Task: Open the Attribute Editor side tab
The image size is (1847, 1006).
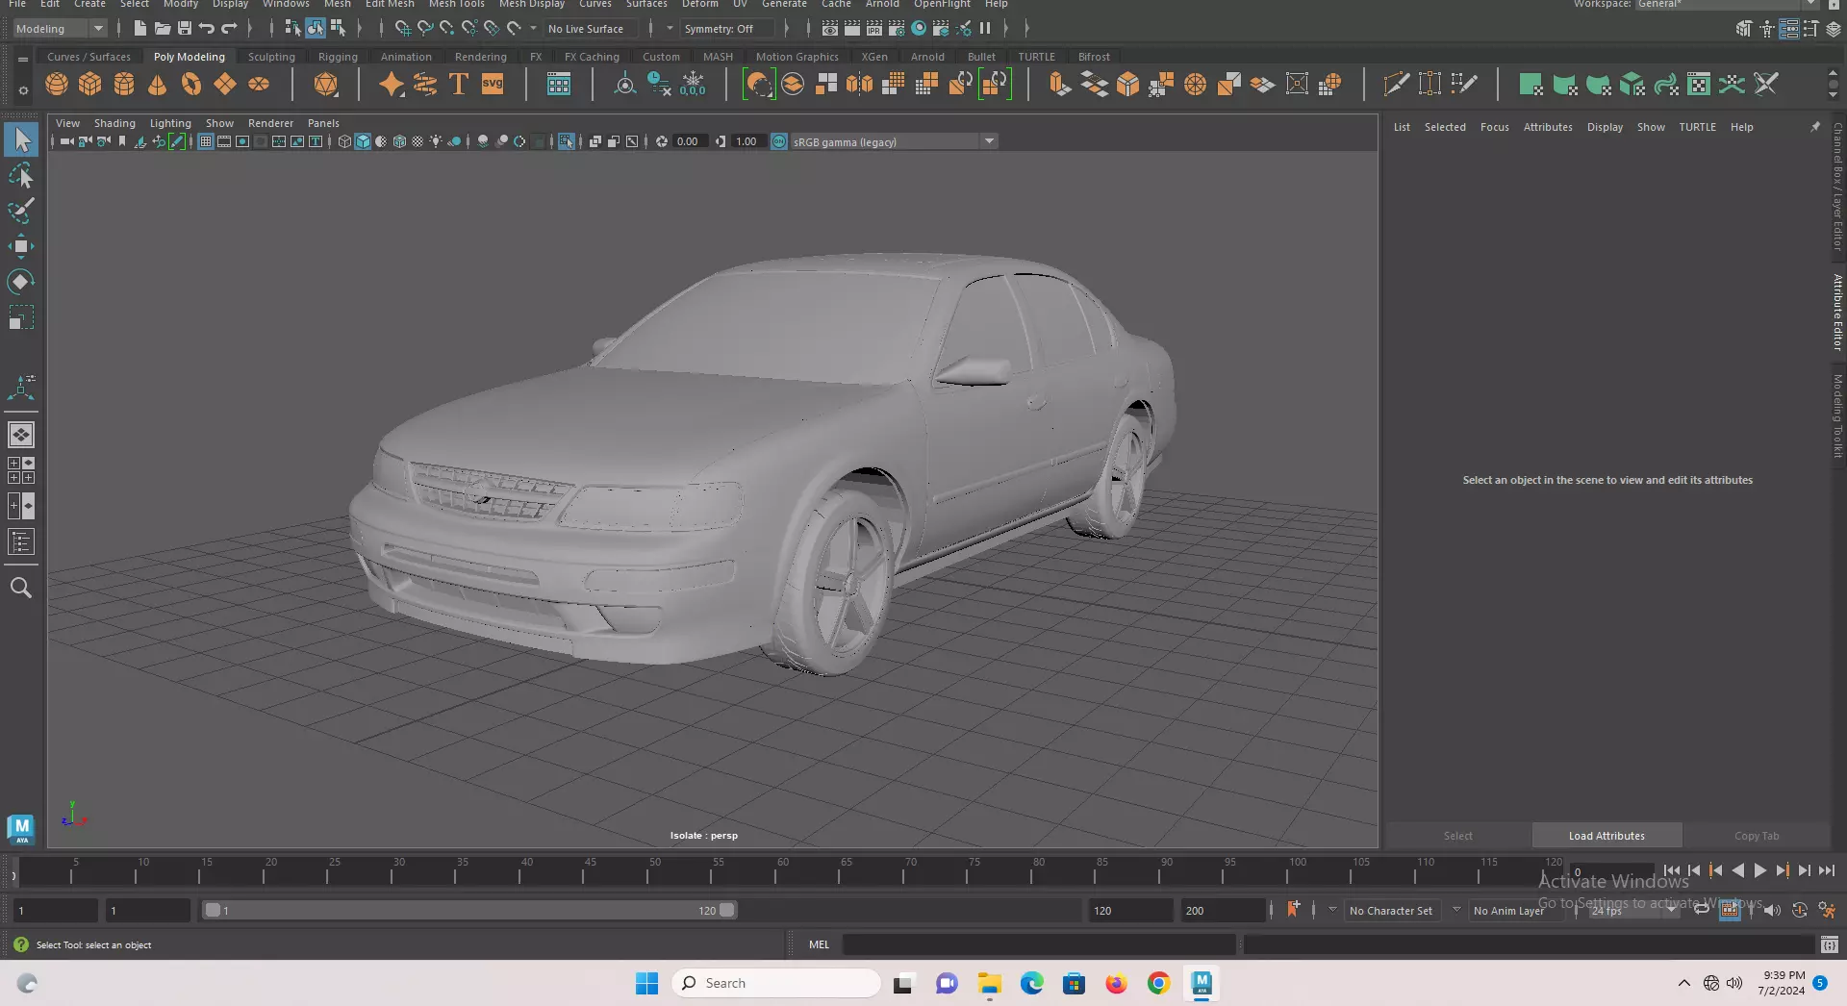Action: (x=1837, y=312)
